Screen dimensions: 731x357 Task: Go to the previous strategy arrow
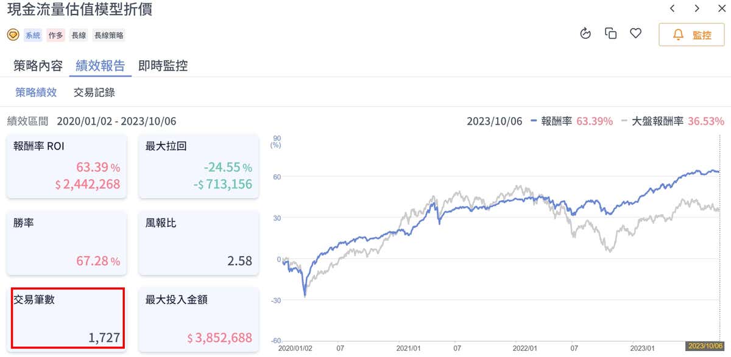[673, 9]
